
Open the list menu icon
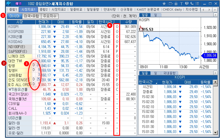197,4
